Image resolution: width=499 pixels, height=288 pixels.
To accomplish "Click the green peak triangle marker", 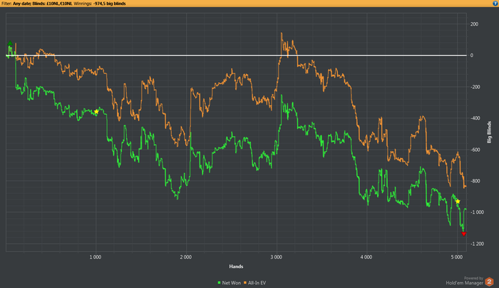I will point(10,43).
